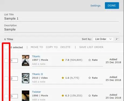Open the Twister title link
The height and width of the screenshot is (101, 124).
[x=36, y=92]
